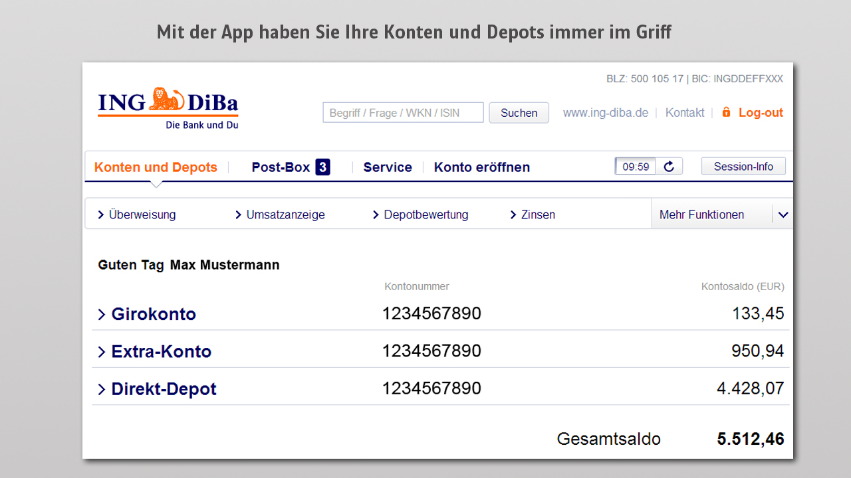This screenshot has height=478, width=851.
Task: Open the Direkt-Depot account link
Action: click(164, 389)
